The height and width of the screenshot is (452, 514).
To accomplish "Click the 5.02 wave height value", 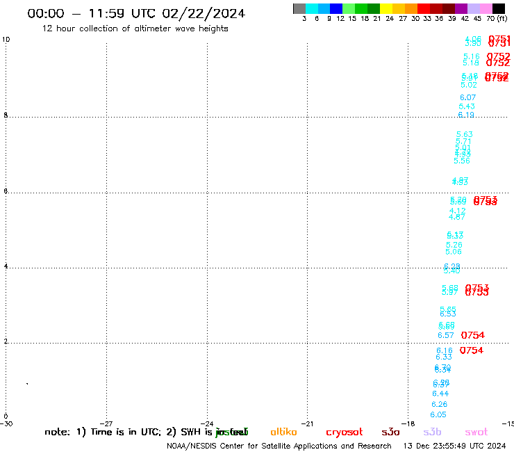I will click(x=469, y=85).
